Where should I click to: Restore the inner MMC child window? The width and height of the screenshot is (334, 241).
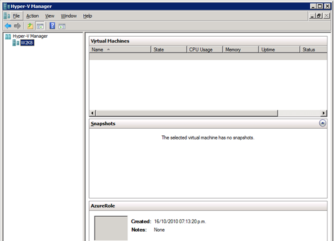[319, 16]
